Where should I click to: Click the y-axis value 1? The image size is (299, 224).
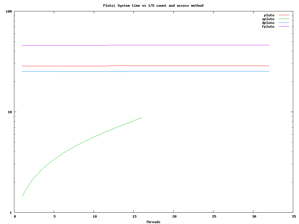click(11, 213)
